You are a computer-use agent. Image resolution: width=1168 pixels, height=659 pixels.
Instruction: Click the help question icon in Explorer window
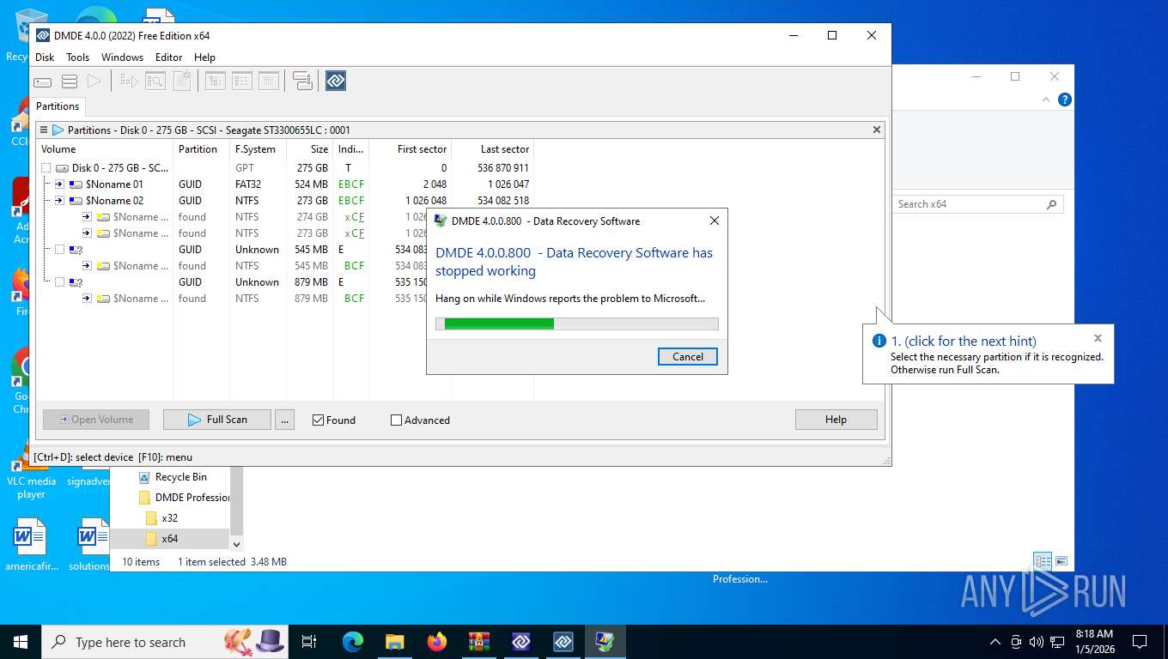click(1065, 100)
